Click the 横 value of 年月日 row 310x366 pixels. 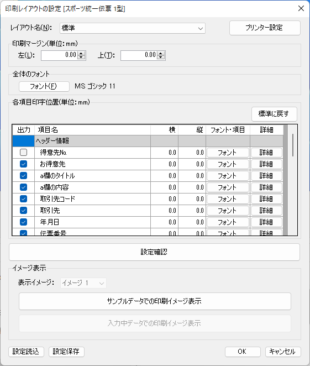pos(165,222)
